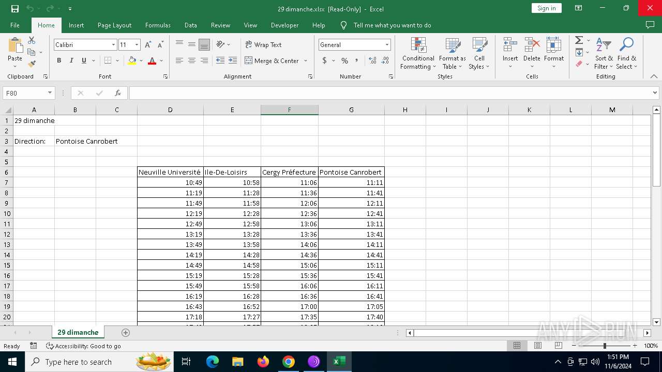The image size is (662, 372).
Task: Switch to the Insert tab
Action: click(76, 25)
